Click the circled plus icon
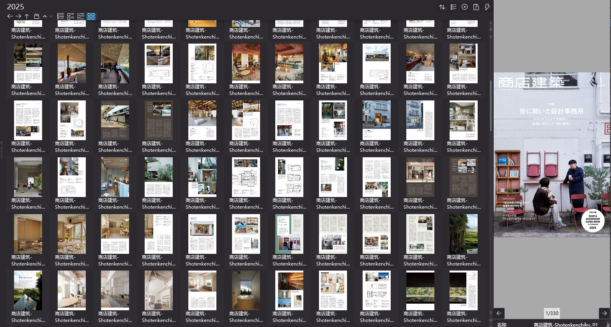611x327 pixels. (464, 7)
